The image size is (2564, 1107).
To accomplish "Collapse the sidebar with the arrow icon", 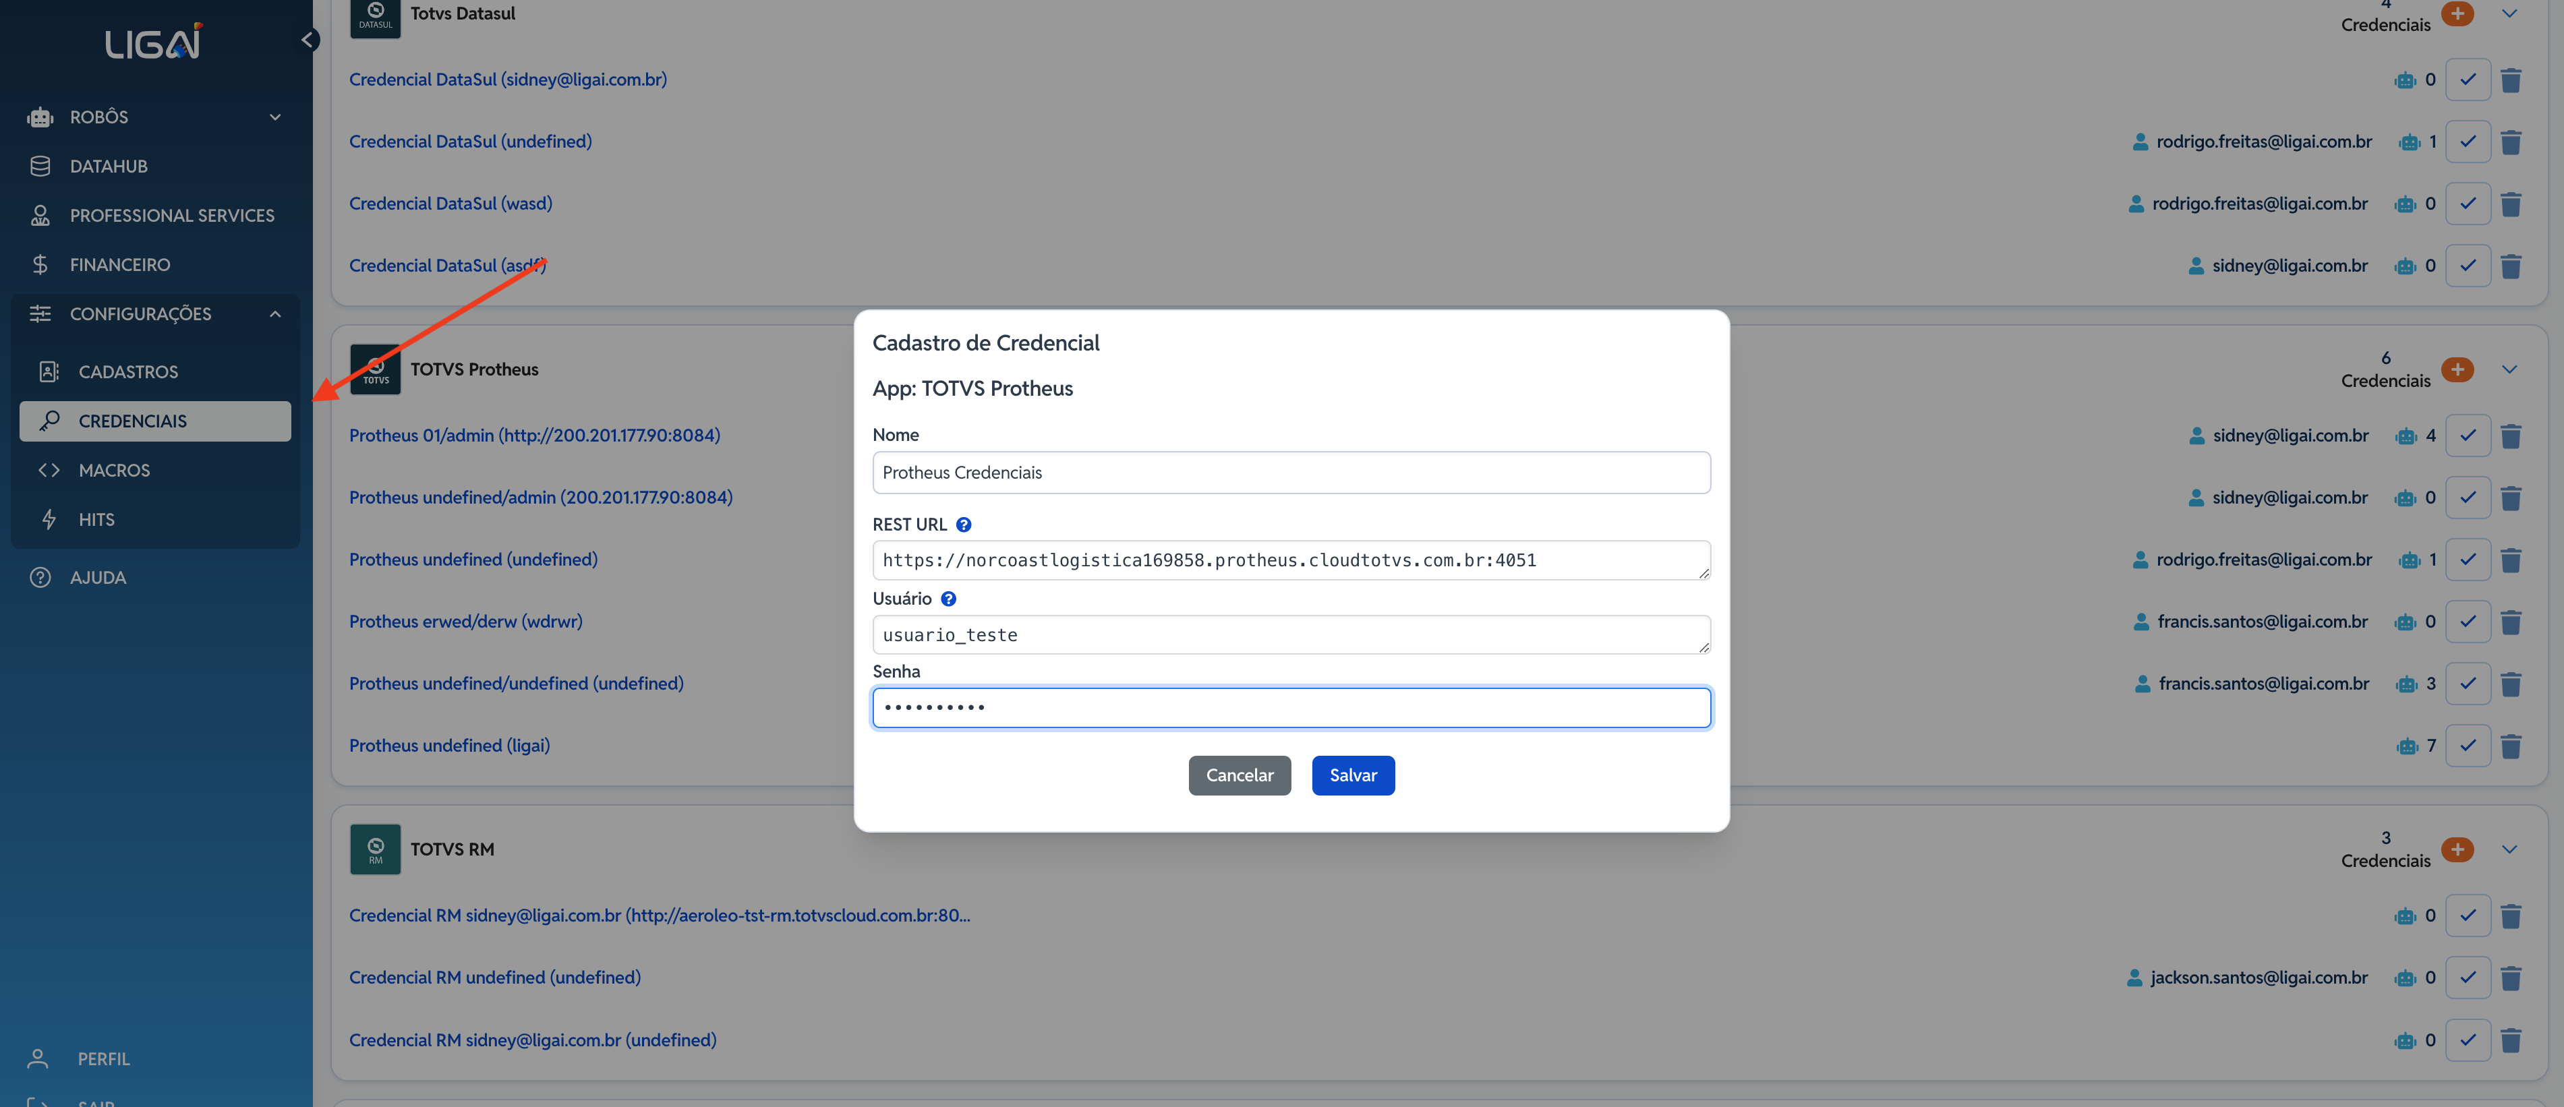I will (309, 40).
